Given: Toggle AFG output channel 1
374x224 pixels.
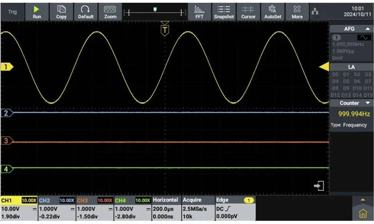Looking at the screenshot, I should point(336,38).
